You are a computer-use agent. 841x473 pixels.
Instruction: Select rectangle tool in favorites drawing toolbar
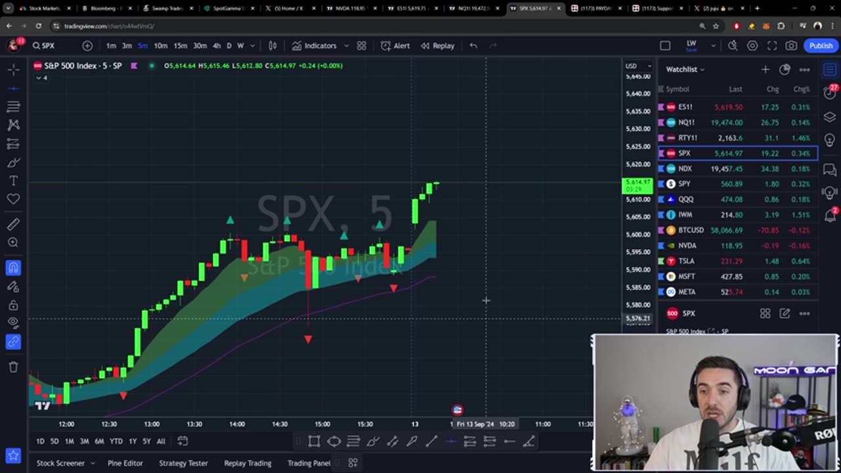[x=314, y=441]
